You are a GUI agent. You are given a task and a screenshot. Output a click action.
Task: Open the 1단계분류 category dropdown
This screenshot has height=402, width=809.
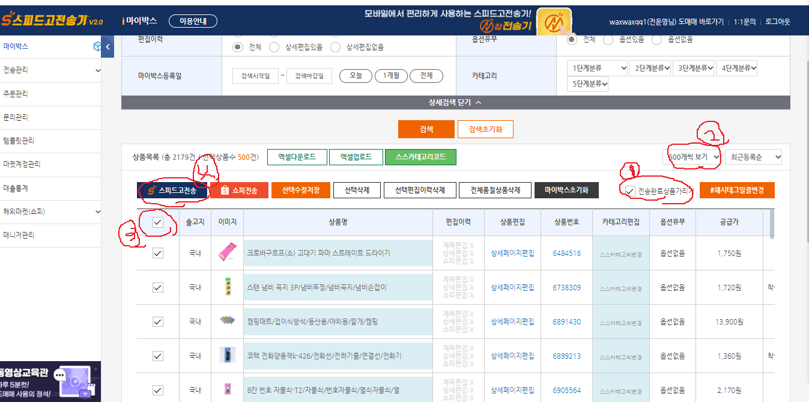(598, 68)
